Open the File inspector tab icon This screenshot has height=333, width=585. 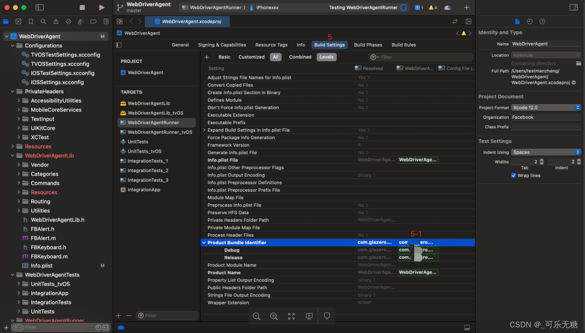(x=517, y=21)
